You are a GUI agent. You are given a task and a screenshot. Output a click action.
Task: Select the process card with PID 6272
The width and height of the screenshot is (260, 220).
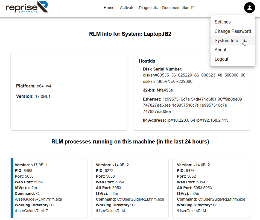click(130, 188)
